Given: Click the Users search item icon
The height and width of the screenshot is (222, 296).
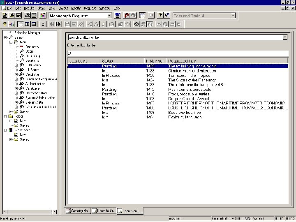Looking at the screenshot, I should click(x=21, y=51).
